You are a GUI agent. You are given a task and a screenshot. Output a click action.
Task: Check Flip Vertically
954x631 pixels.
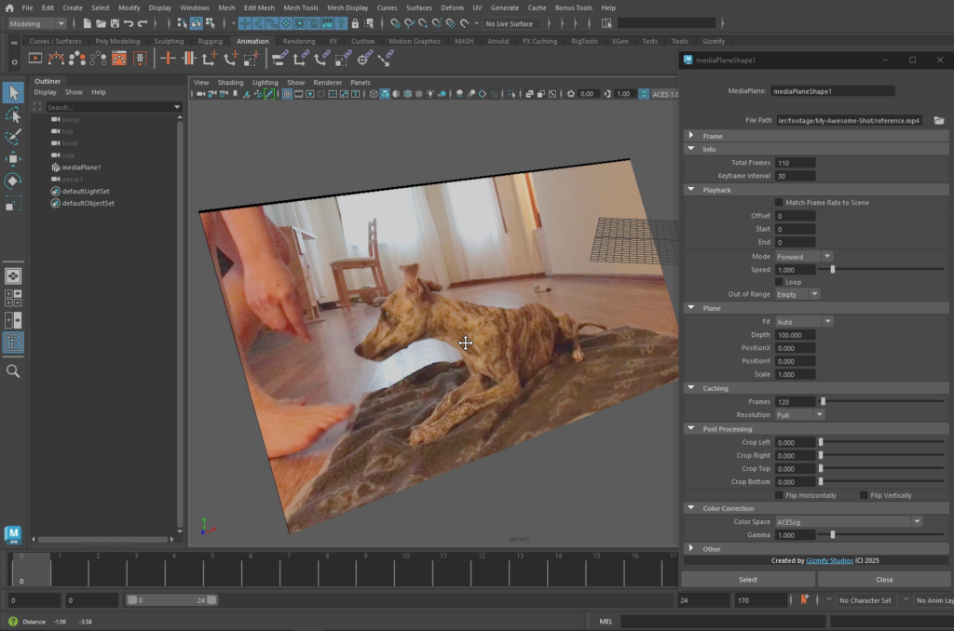(864, 495)
